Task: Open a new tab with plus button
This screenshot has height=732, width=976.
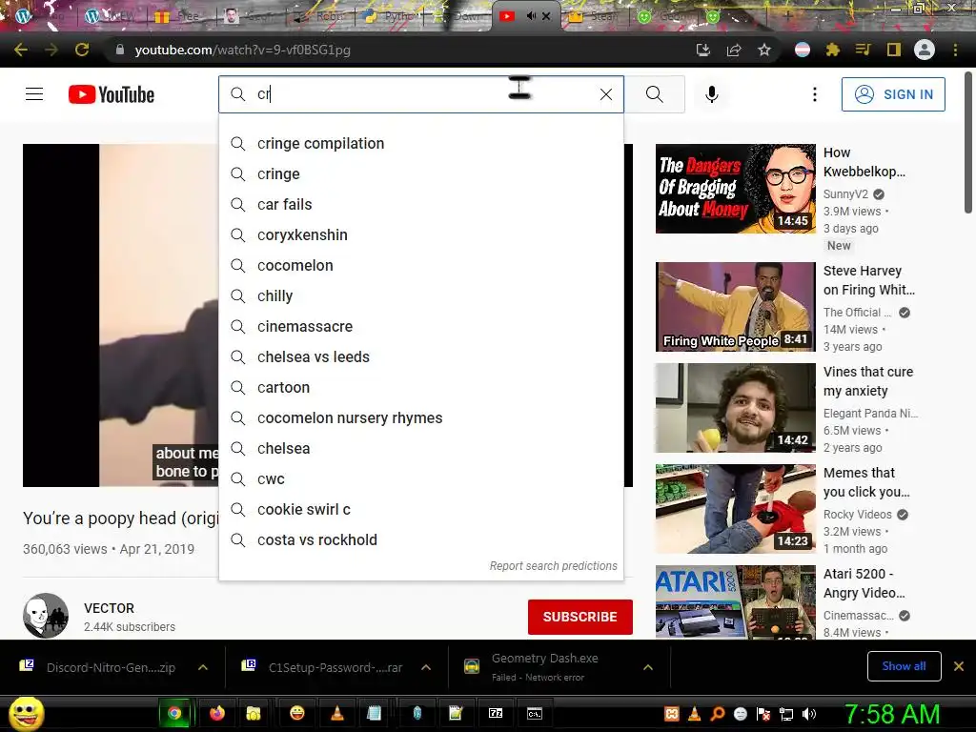Action: pyautogui.click(x=788, y=16)
